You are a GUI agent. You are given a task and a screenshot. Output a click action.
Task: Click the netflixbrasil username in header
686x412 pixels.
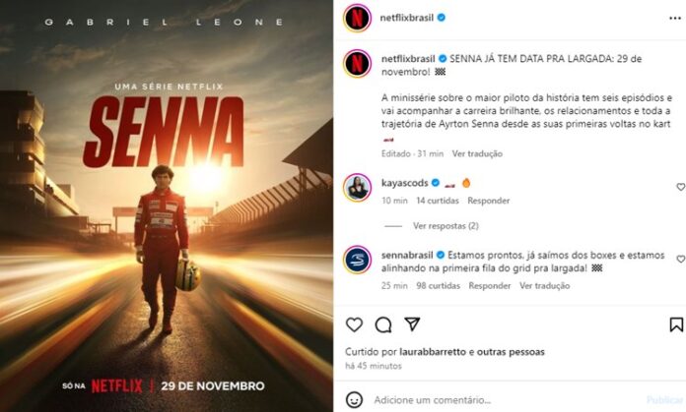(406, 18)
